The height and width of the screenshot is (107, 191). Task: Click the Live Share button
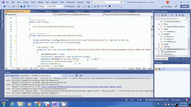pos(166,7)
